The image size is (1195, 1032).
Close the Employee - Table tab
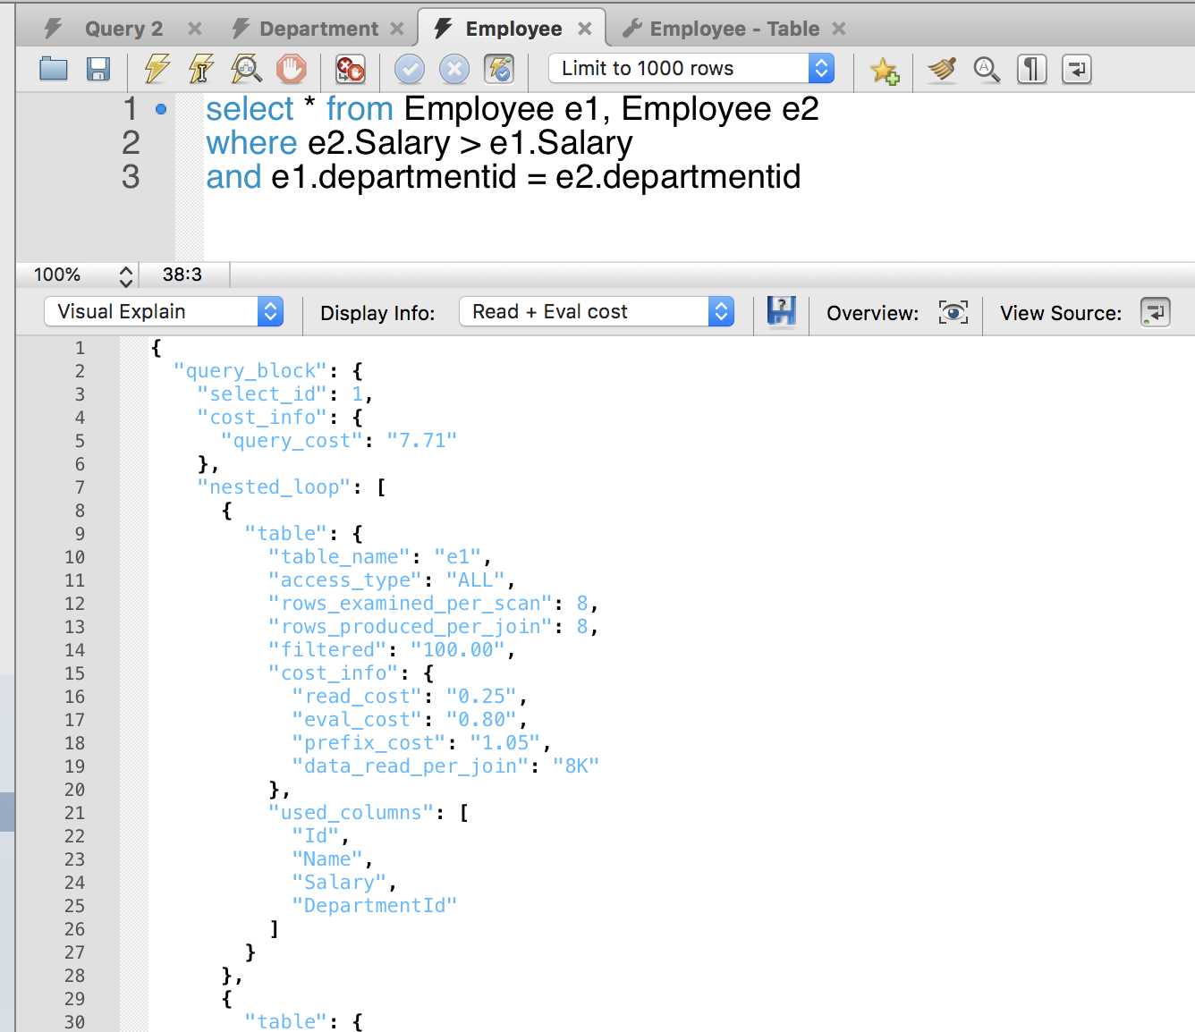pos(839,29)
